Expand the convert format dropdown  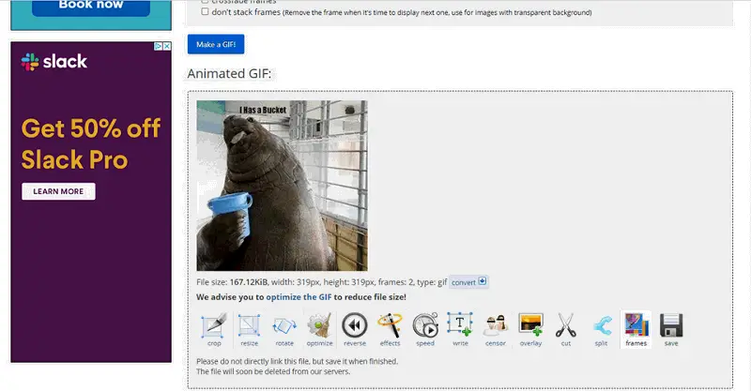point(468,282)
